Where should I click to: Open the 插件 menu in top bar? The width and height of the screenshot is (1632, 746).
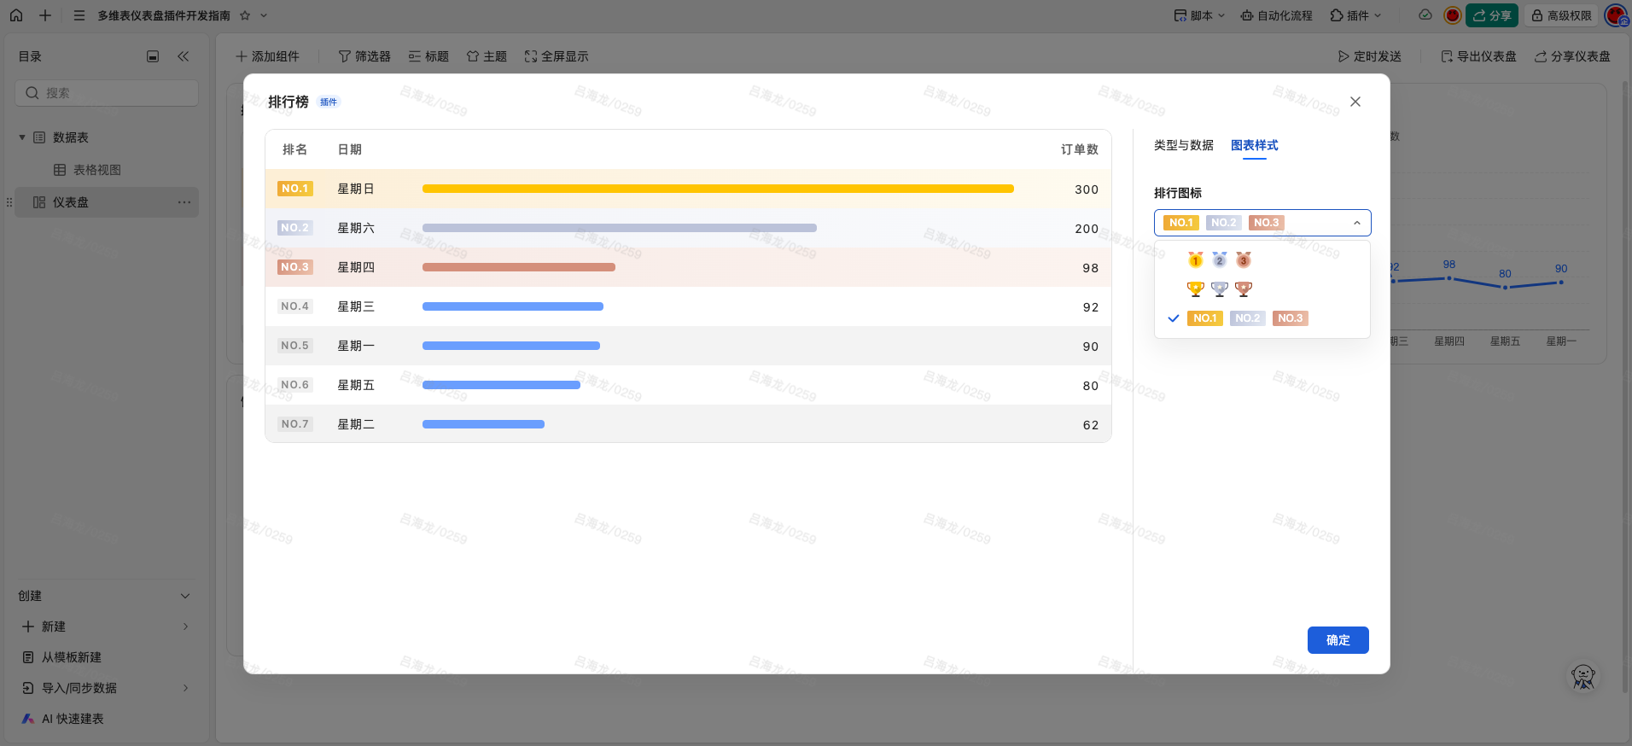point(1355,15)
